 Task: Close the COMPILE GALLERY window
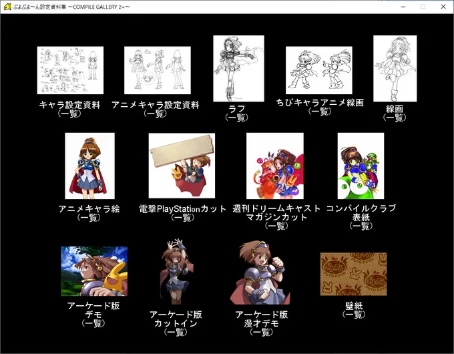pyautogui.click(x=443, y=7)
